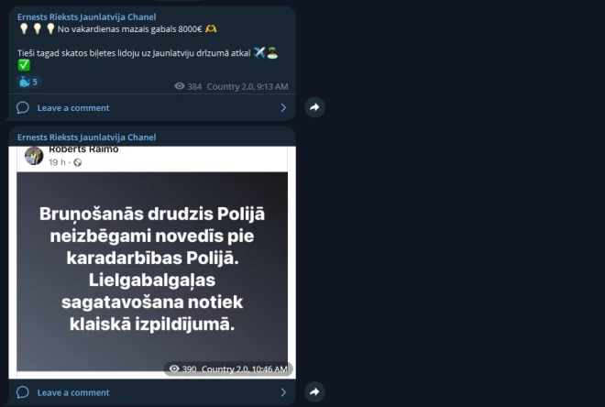This screenshot has height=407, width=605.
Task: Click the eye views icon next to 390
Action: pos(174,368)
